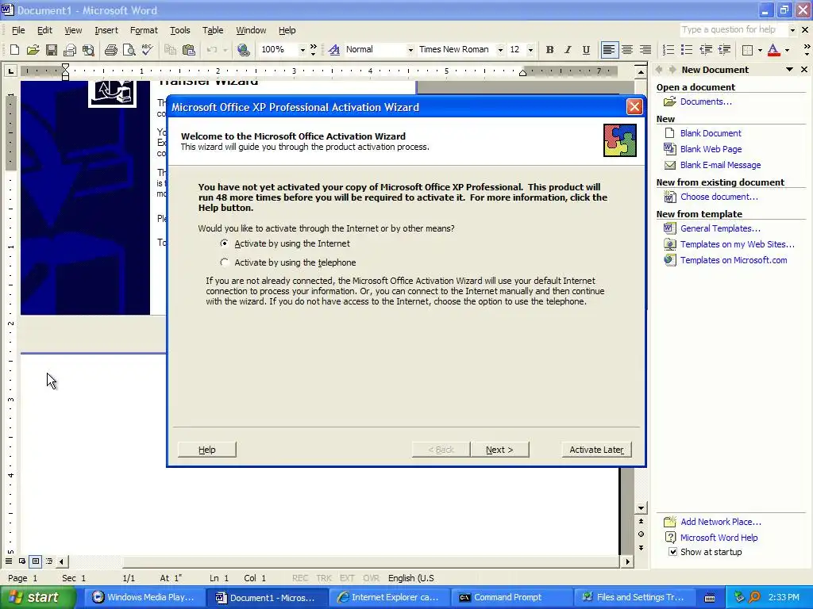The width and height of the screenshot is (813, 609).
Task: Open the Styles and Formatting icon
Action: tap(334, 50)
